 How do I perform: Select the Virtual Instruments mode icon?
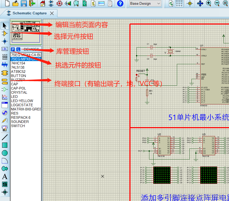4,128
